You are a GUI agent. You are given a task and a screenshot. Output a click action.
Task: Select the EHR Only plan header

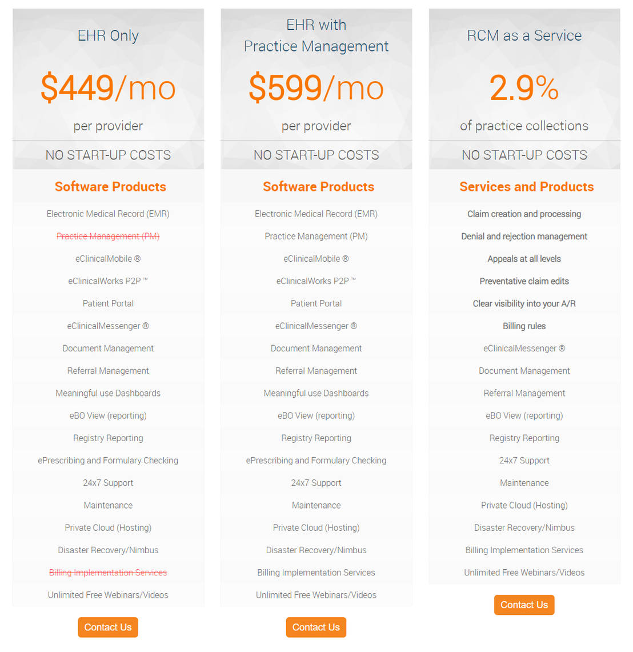tap(108, 35)
